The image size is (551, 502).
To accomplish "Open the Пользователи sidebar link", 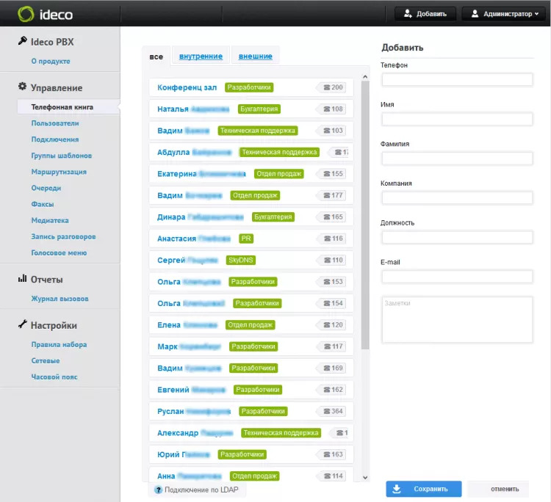I will tap(54, 123).
